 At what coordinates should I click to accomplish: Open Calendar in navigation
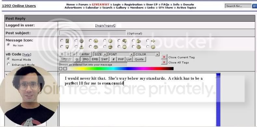(92, 8)
